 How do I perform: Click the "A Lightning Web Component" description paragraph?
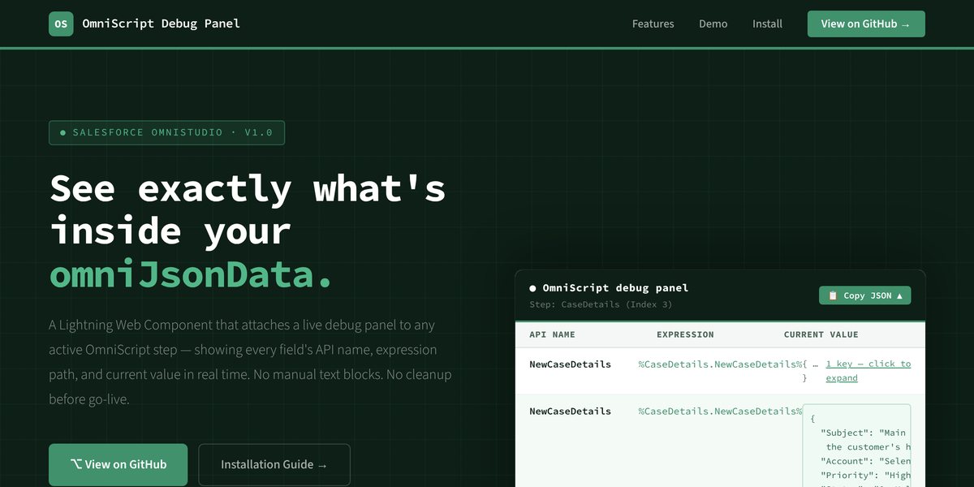pyautogui.click(x=250, y=362)
